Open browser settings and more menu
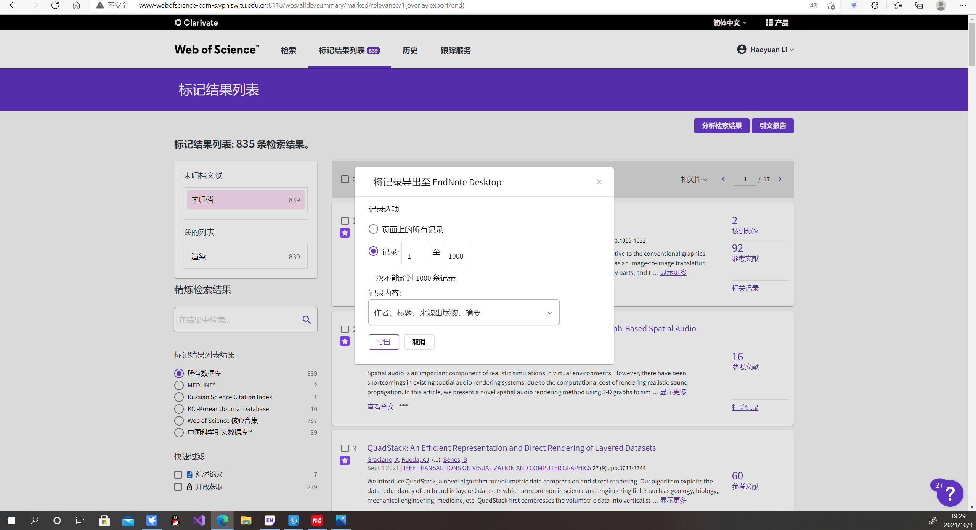This screenshot has height=530, width=976. [x=962, y=5]
